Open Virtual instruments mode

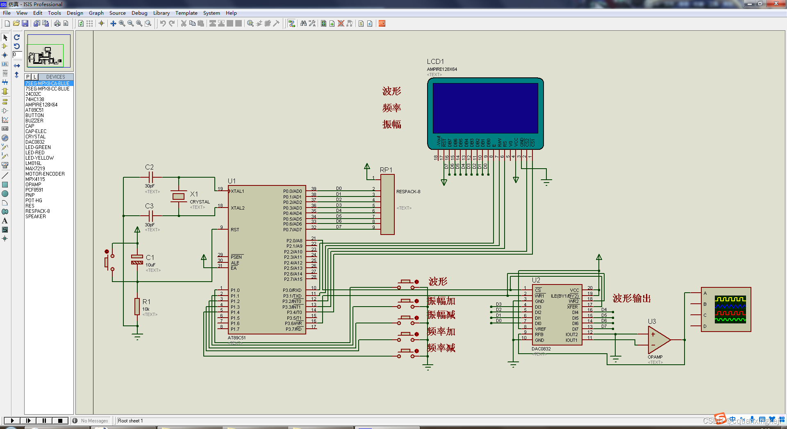coord(5,165)
